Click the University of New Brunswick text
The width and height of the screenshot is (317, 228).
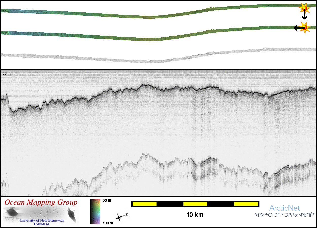click(x=42, y=220)
